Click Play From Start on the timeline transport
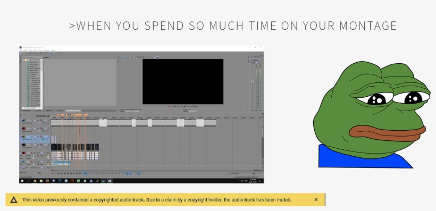This screenshot has width=436, height=211. click(x=58, y=173)
